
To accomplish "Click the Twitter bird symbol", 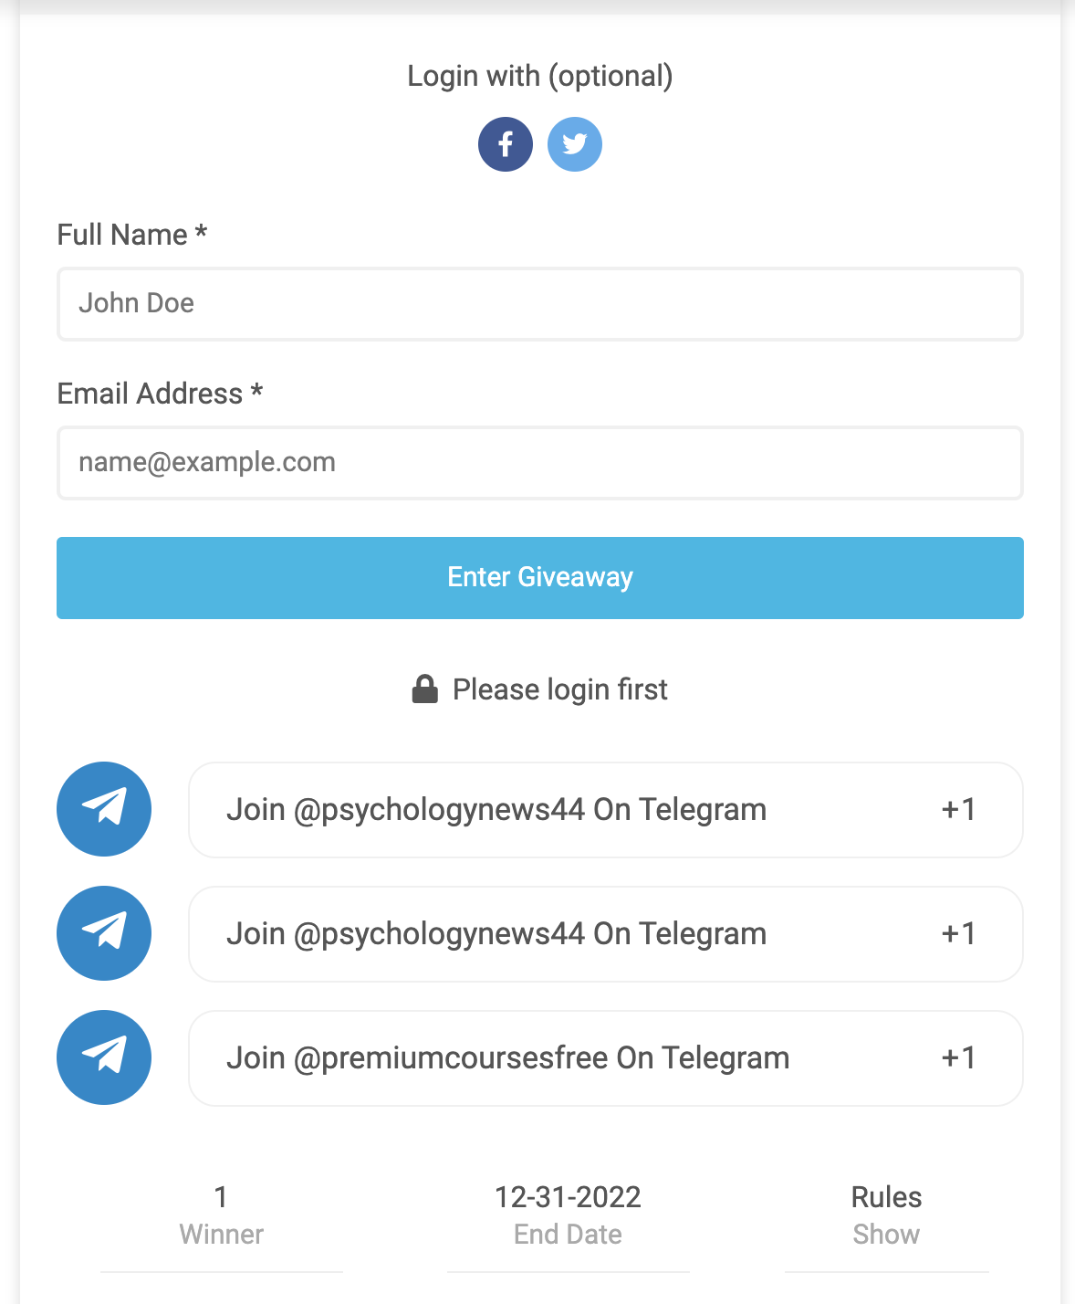I will (574, 143).
